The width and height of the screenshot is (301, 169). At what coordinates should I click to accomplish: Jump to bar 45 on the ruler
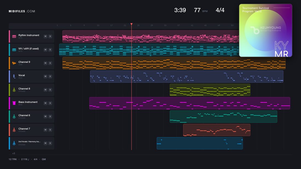tap(206, 25)
